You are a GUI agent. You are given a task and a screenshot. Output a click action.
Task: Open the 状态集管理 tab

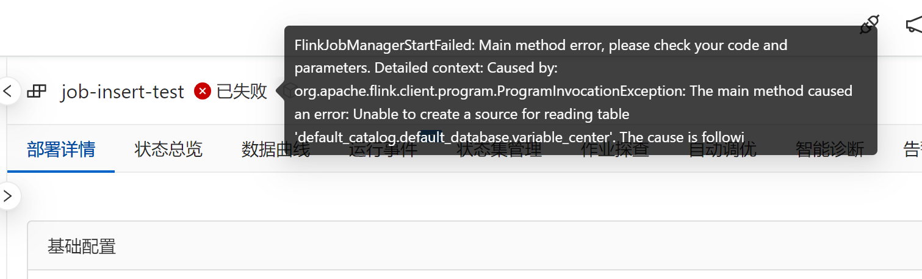(x=499, y=150)
